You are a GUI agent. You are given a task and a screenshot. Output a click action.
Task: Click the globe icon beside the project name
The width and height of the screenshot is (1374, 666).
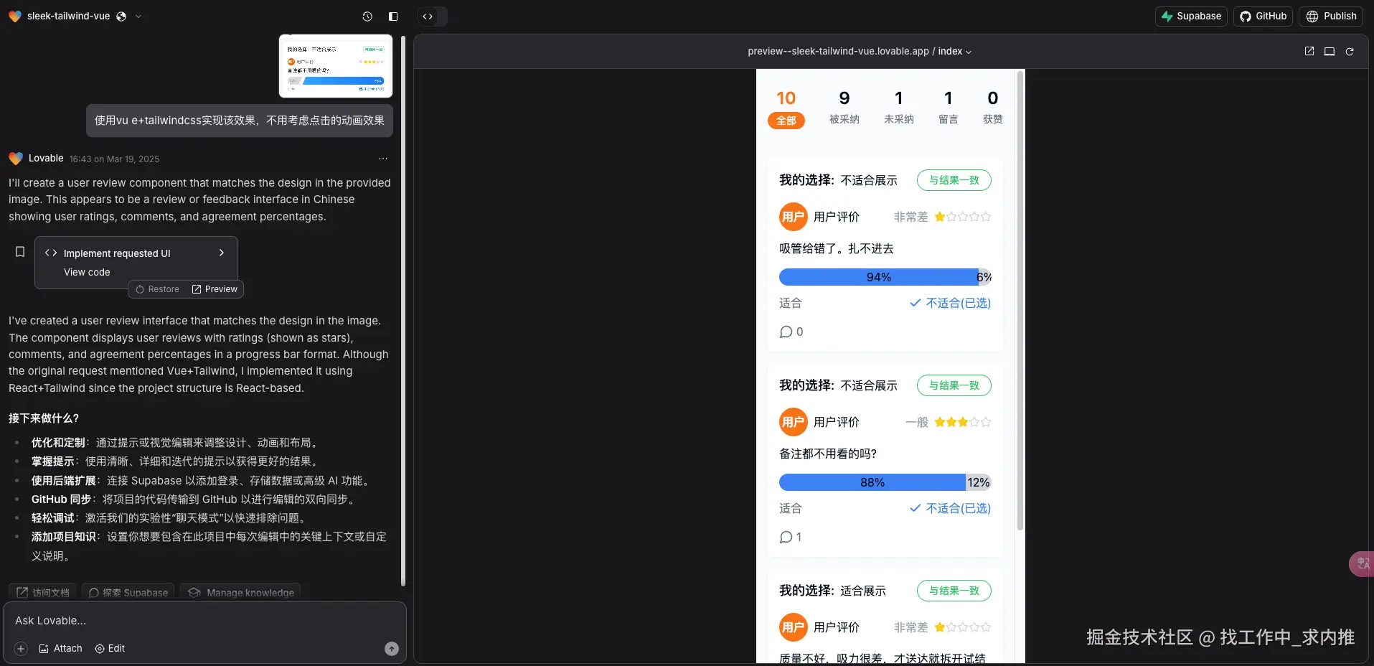point(121,17)
